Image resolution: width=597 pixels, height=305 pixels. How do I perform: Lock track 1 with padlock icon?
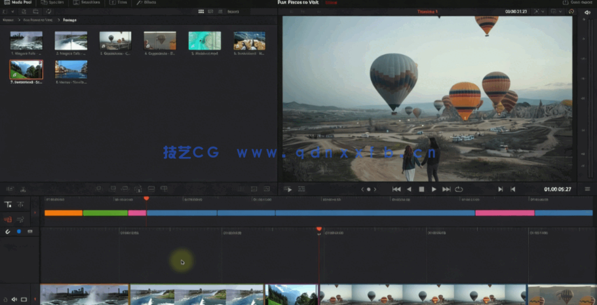pos(5,300)
